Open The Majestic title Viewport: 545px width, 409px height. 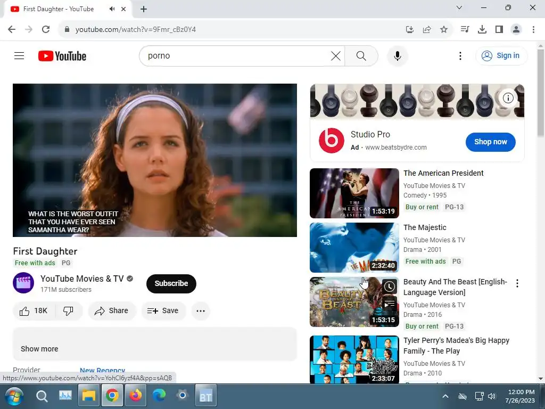point(425,227)
